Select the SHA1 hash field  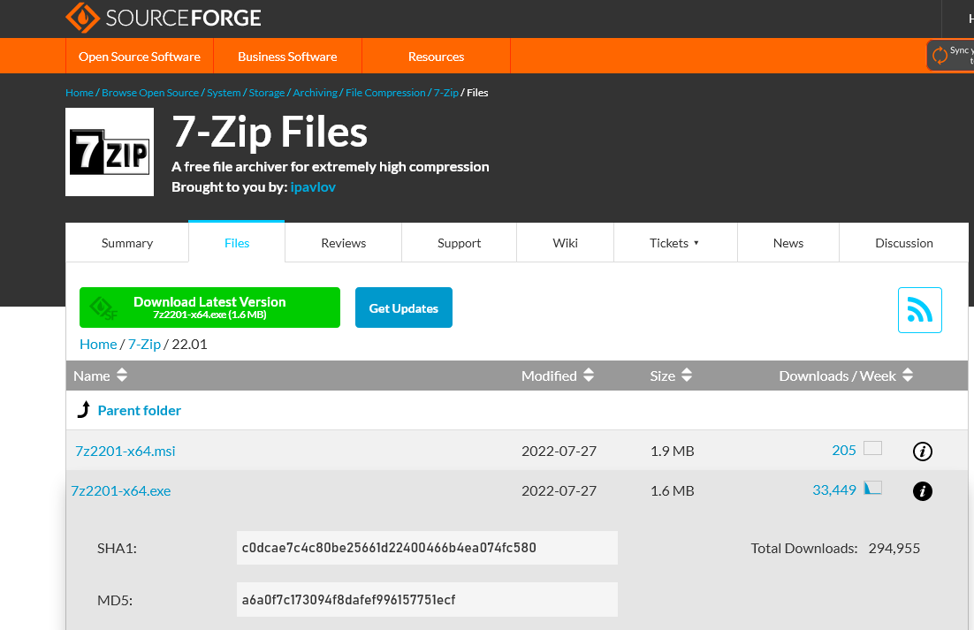pyautogui.click(x=428, y=548)
